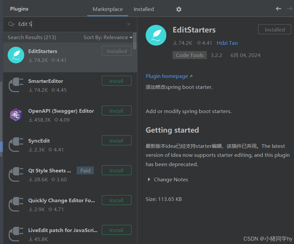Click the Size: 113.65 KB text

[x=164, y=199]
